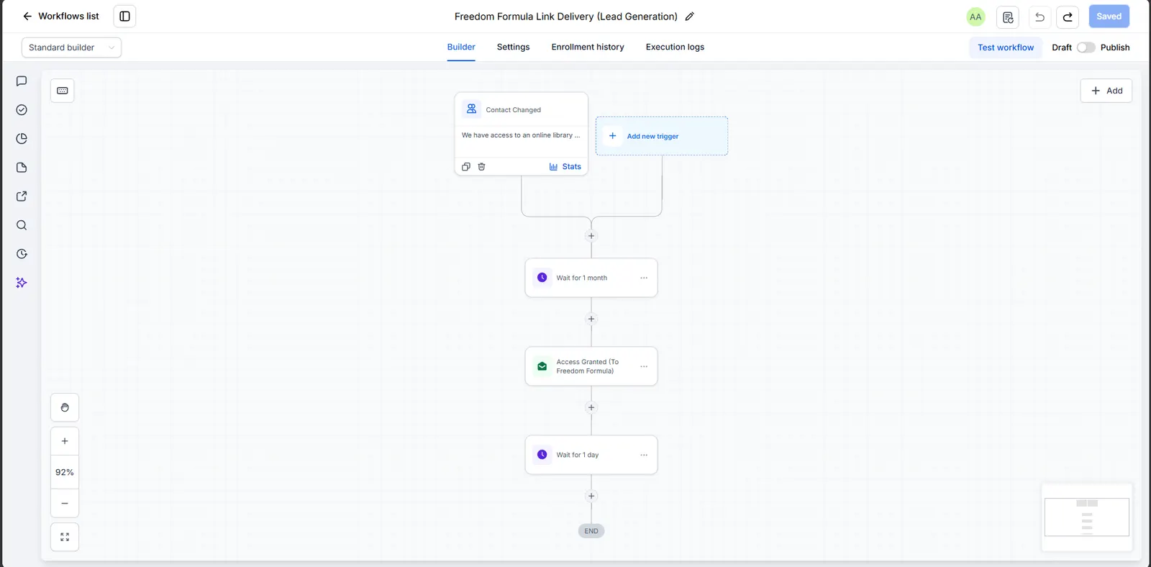Image resolution: width=1151 pixels, height=567 pixels.
Task: Open the search sidebar icon
Action: [22, 225]
